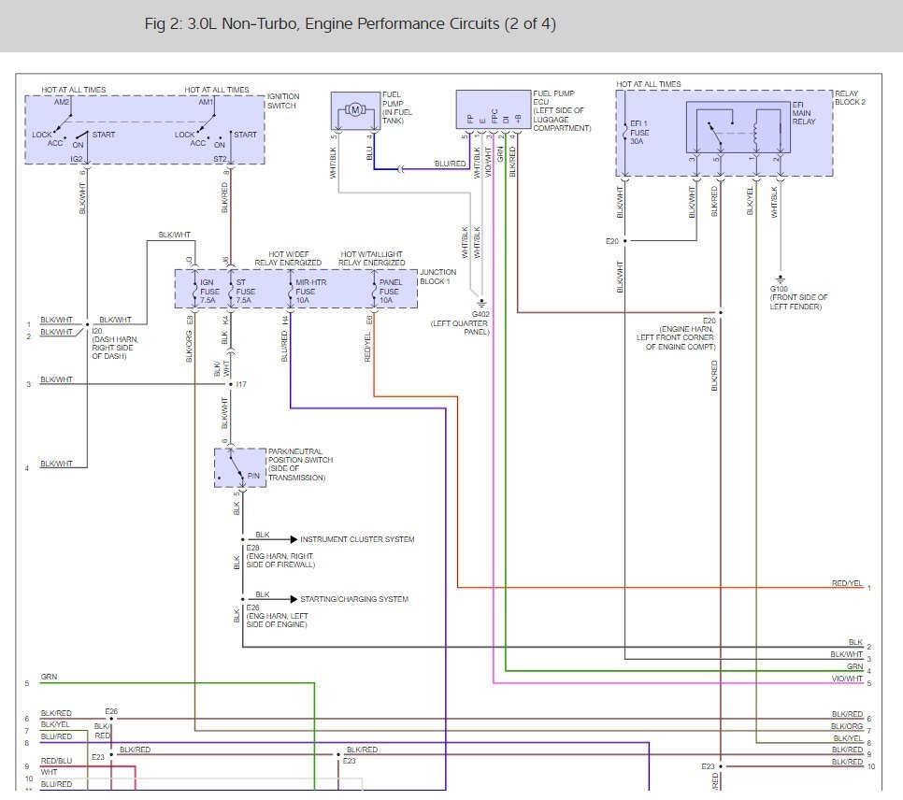Viewport: 903px width, 800px height.
Task: Click the Fuel Pump ECU box
Action: pyautogui.click(x=494, y=108)
